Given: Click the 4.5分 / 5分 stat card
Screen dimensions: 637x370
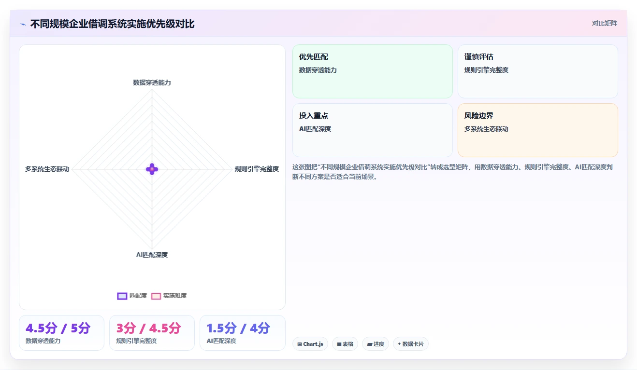Looking at the screenshot, I should pyautogui.click(x=61, y=333).
